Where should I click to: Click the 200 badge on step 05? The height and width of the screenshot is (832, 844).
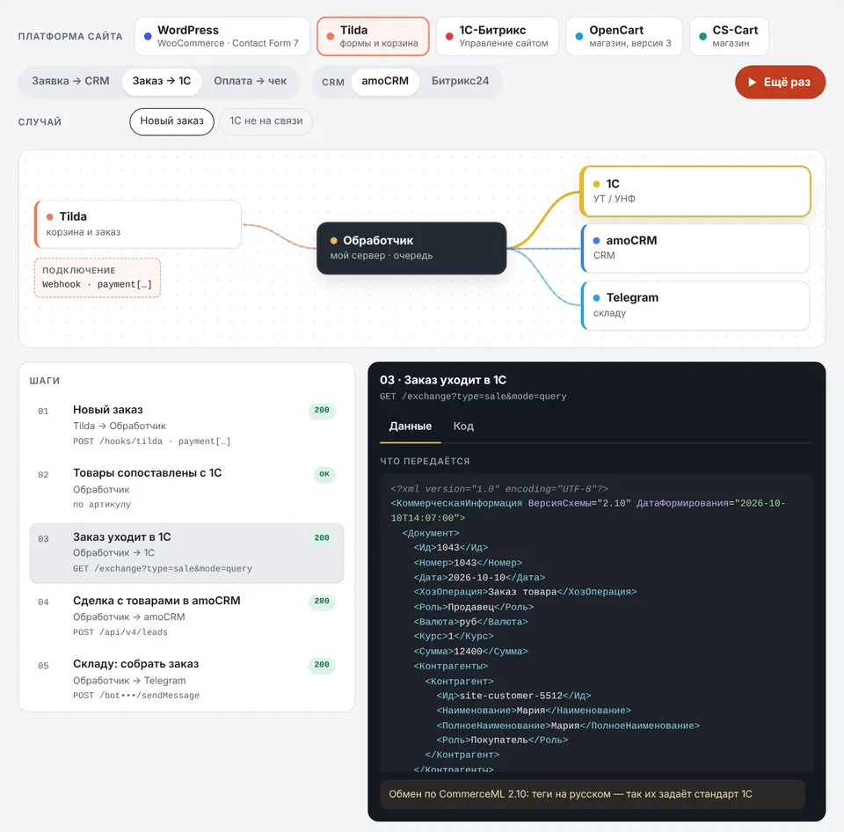point(322,665)
